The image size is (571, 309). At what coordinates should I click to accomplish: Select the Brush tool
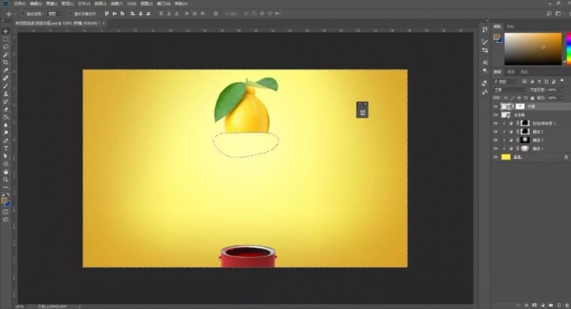pyautogui.click(x=6, y=87)
